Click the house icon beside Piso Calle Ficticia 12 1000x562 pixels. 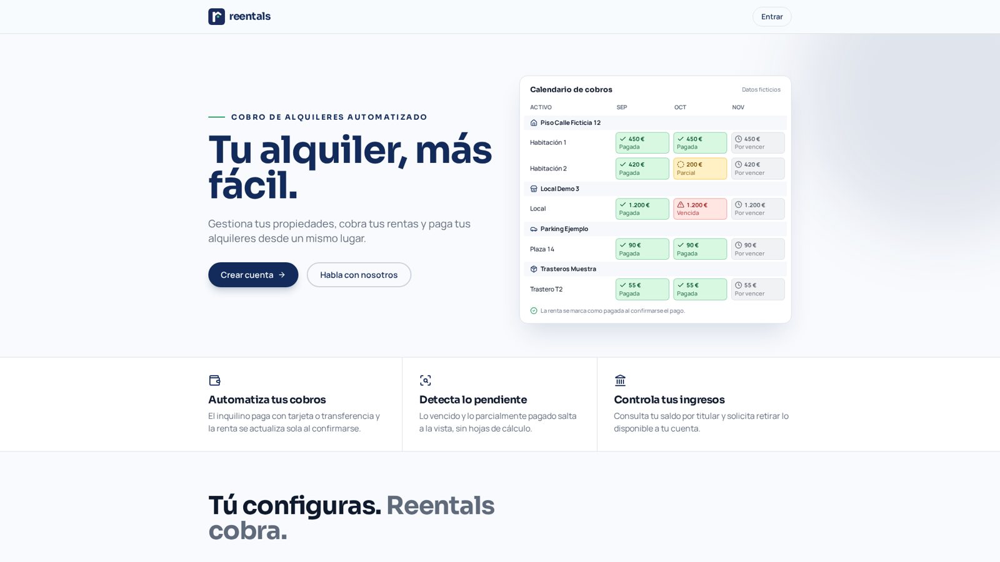pyautogui.click(x=534, y=123)
